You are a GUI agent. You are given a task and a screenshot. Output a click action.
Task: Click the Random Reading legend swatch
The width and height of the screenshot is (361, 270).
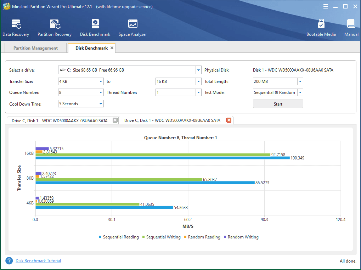click(x=185, y=237)
